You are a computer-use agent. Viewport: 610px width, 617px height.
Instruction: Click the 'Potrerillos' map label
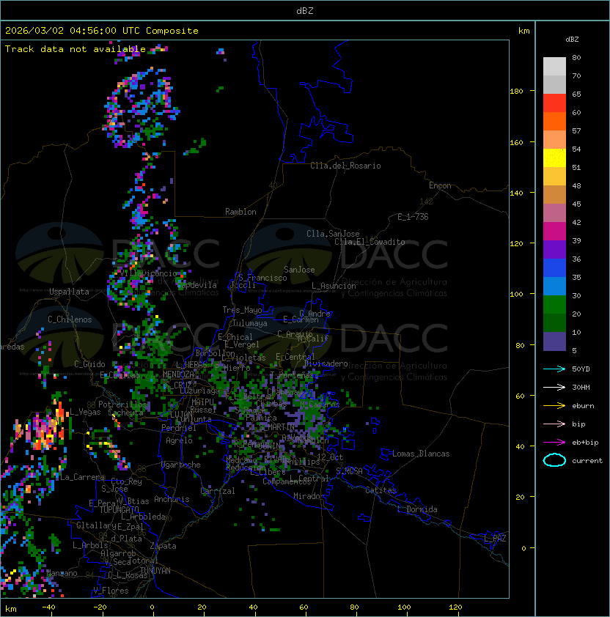pyautogui.click(x=122, y=404)
